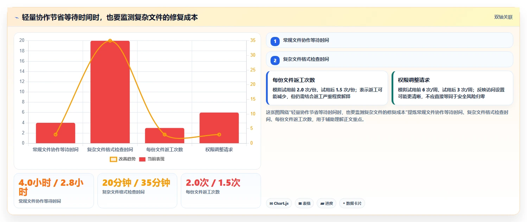Image resolution: width=527 pixels, height=222 pixels.
Task: Select the Chart.js tag chip
Action: pyautogui.click(x=279, y=203)
